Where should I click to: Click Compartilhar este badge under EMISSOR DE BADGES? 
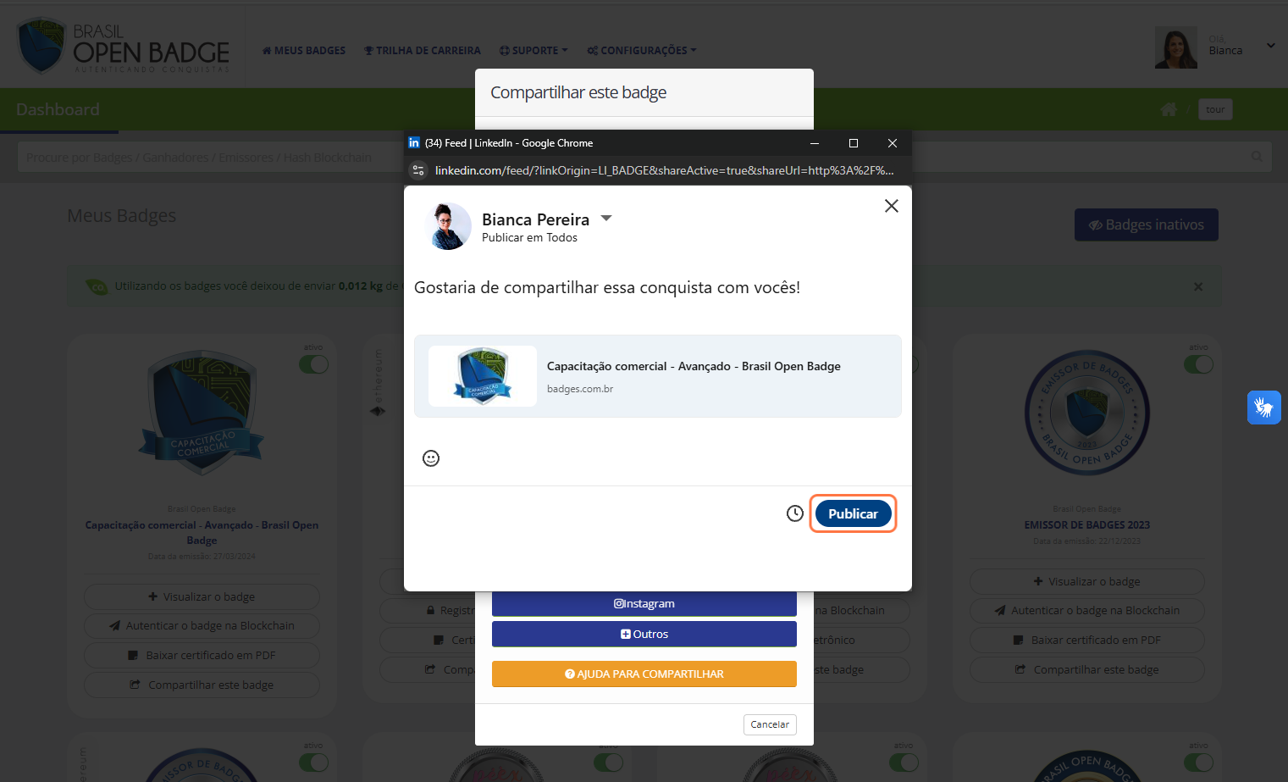point(1087,669)
